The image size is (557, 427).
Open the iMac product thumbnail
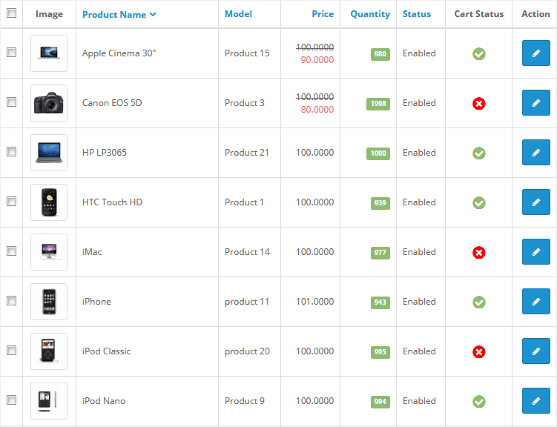point(49,252)
